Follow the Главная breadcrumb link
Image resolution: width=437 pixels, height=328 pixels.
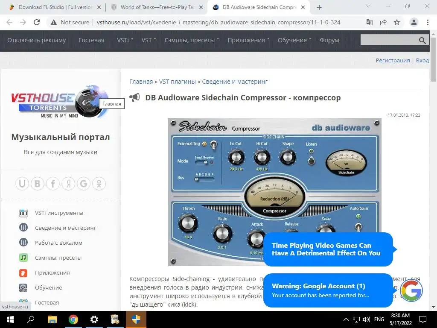141,82
